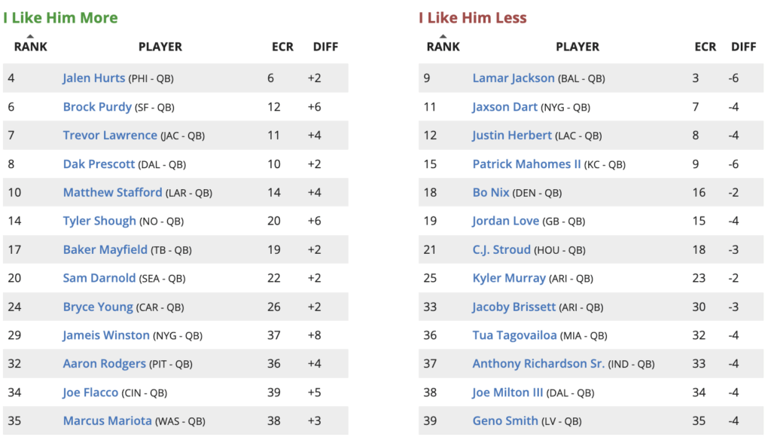Click Trevor Lawrence's name
This screenshot has width=771, height=443.
point(110,136)
